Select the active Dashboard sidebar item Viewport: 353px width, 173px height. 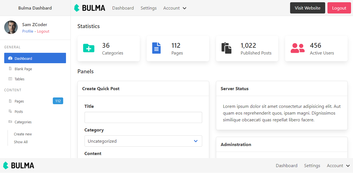click(35, 58)
